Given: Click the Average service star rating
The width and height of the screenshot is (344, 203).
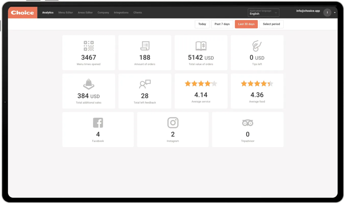Looking at the screenshot, I should [201, 83].
